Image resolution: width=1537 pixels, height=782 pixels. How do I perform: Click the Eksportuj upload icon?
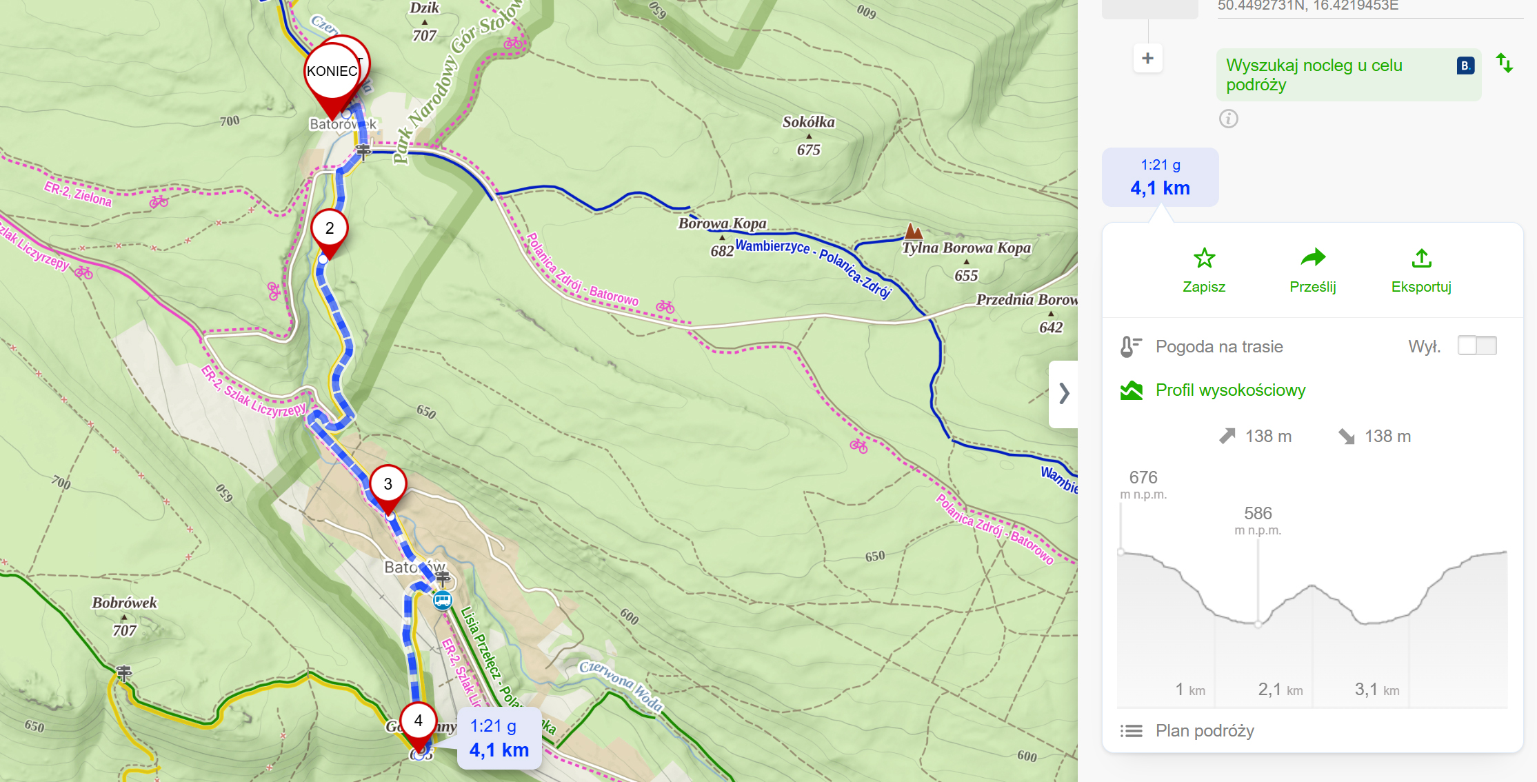click(x=1421, y=259)
